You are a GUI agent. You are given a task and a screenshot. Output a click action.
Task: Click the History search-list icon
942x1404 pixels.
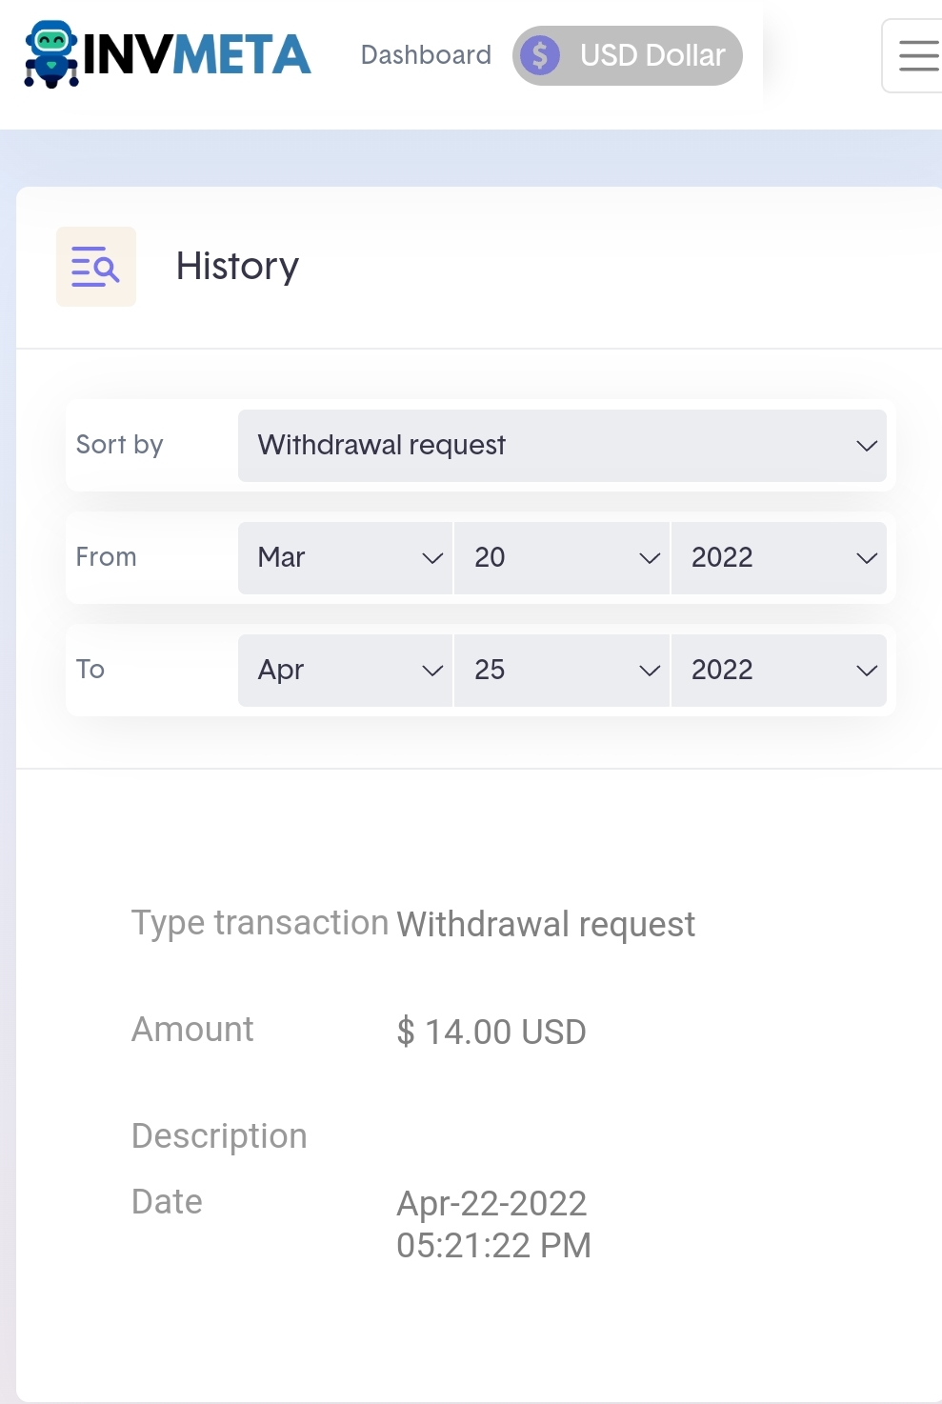[96, 267]
